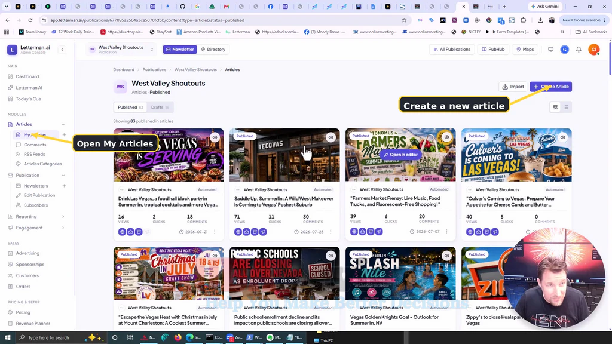Screen dimensions: 612x344
Task: Open Pricing in sidebar
Action: [x=23, y=312]
